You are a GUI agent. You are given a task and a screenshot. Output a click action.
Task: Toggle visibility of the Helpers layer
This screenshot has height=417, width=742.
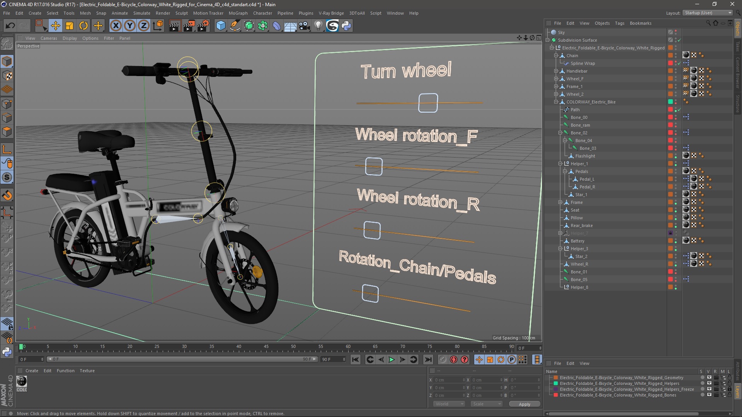click(709, 383)
